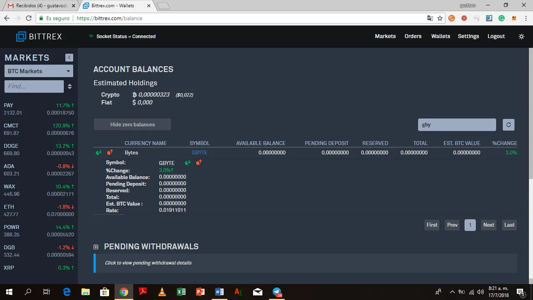Click the green deposit icon in the Bytes row
This screenshot has height=300, width=533.
click(x=99, y=152)
